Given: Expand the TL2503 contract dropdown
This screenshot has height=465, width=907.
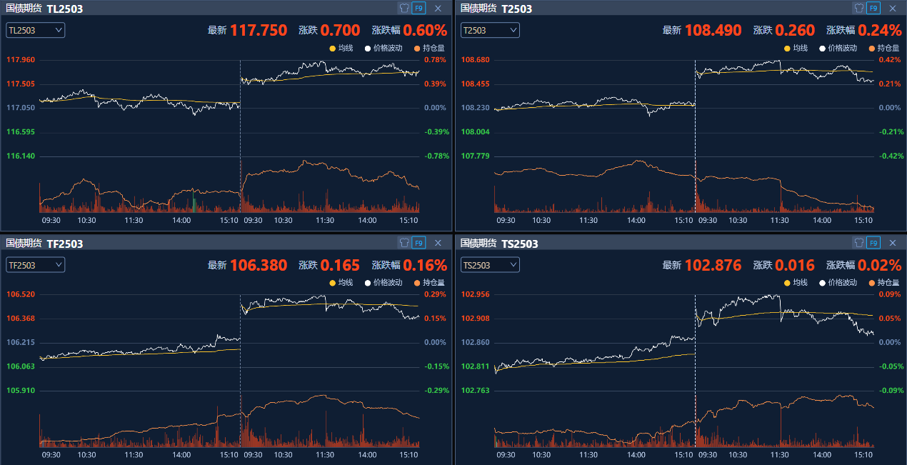Looking at the screenshot, I should (36, 30).
